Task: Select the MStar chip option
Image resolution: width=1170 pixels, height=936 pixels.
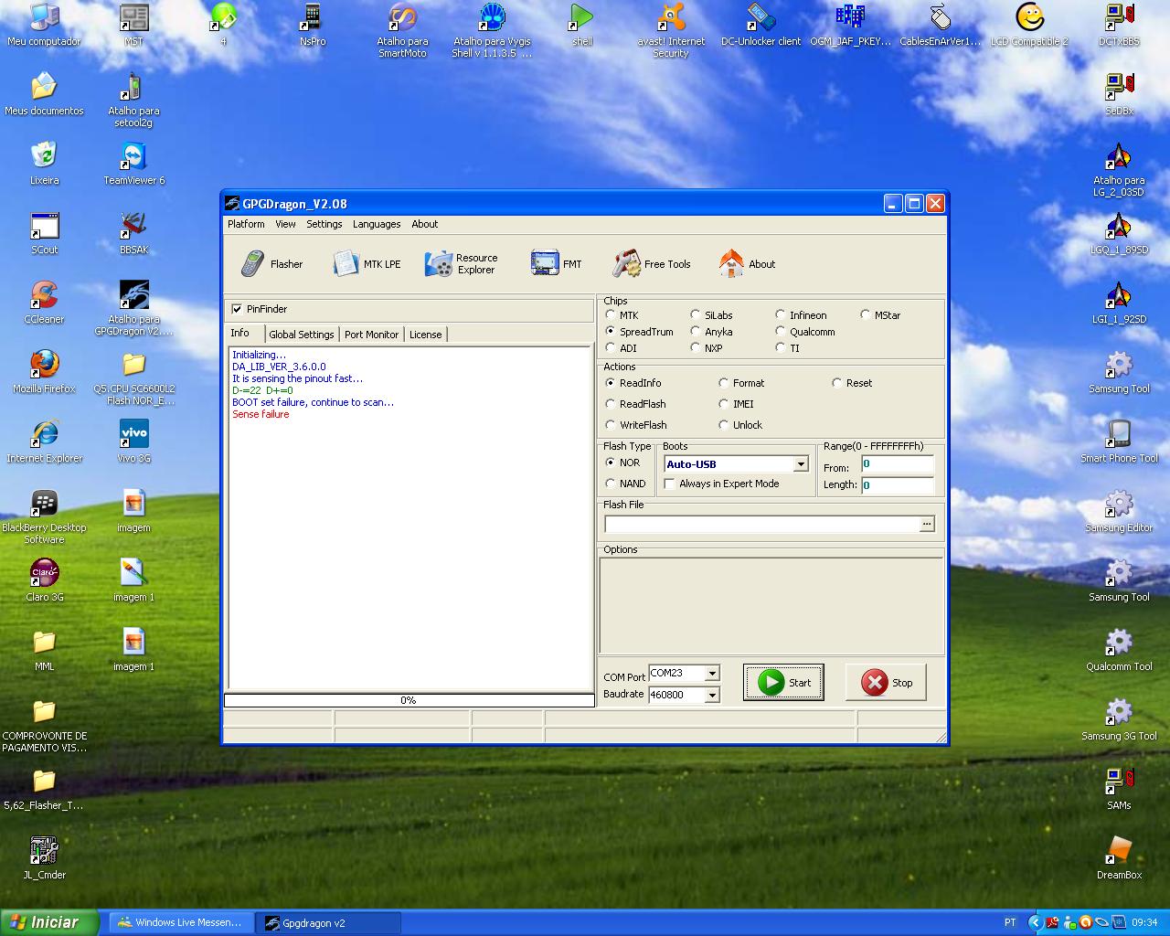Action: point(865,315)
